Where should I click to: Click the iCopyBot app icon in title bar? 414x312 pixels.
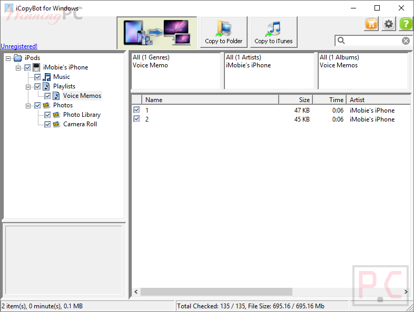pyautogui.click(x=9, y=8)
